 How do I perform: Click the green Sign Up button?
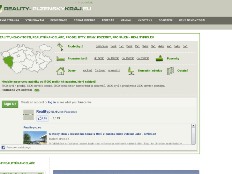10,104
